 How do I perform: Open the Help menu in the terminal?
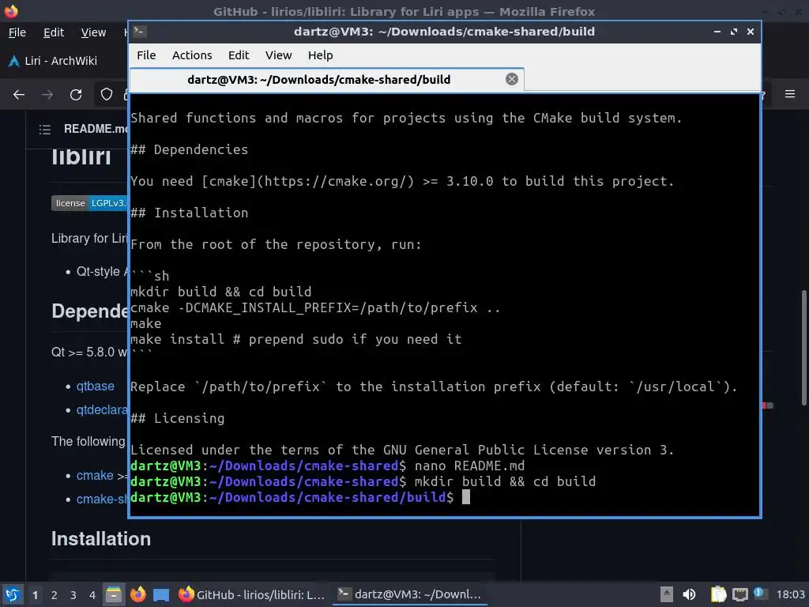coord(321,55)
